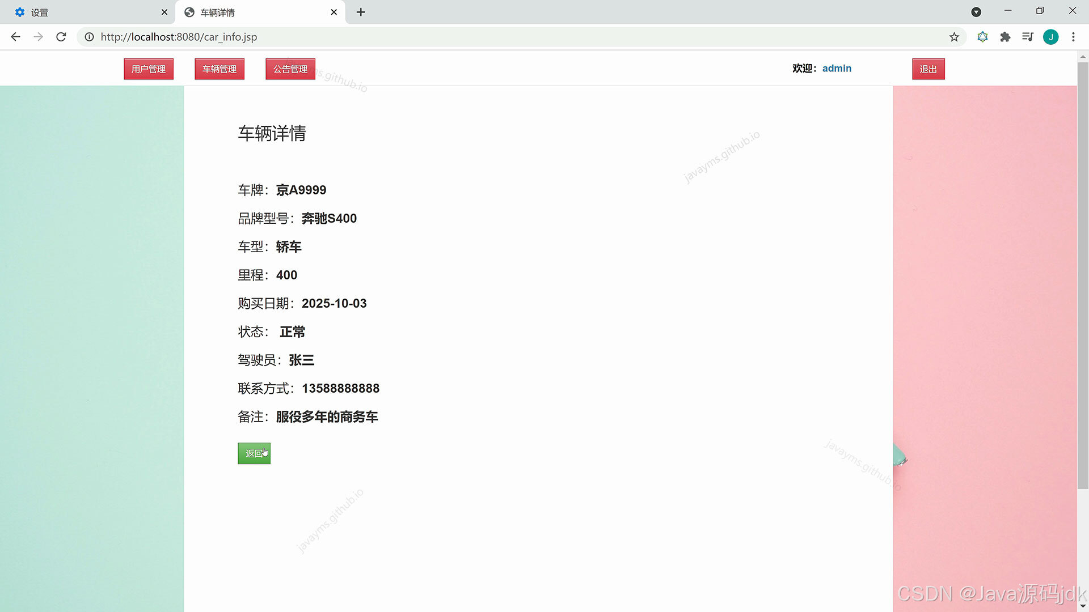Image resolution: width=1089 pixels, height=612 pixels.
Task: Close the 车辆详情 tab
Action: click(x=334, y=12)
